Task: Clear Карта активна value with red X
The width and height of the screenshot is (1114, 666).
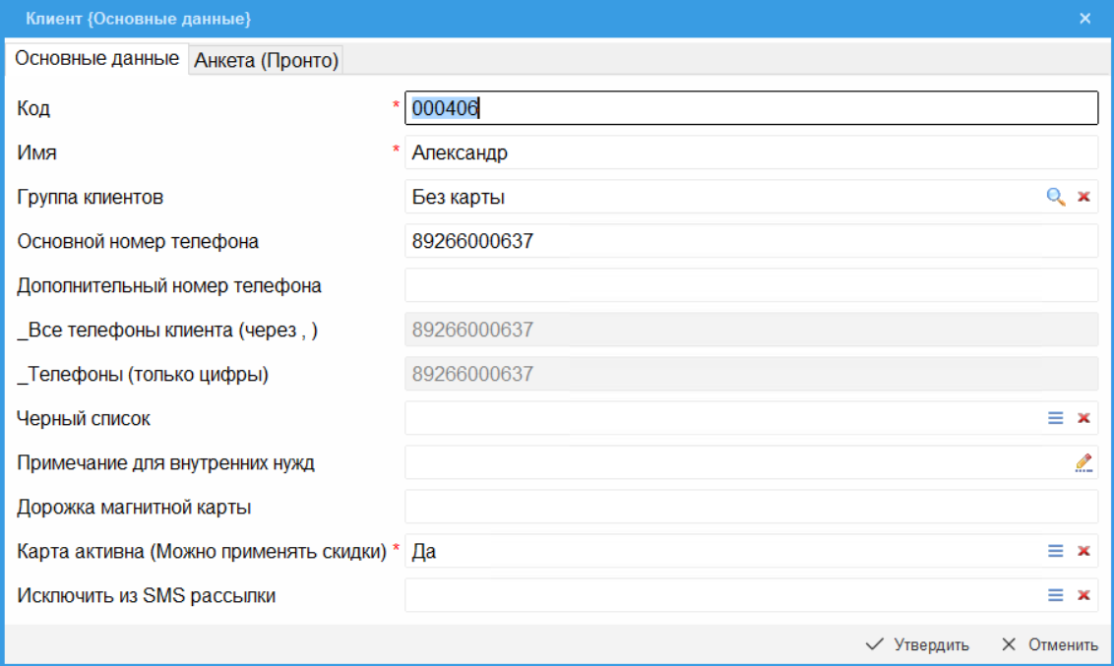Action: point(1083,551)
